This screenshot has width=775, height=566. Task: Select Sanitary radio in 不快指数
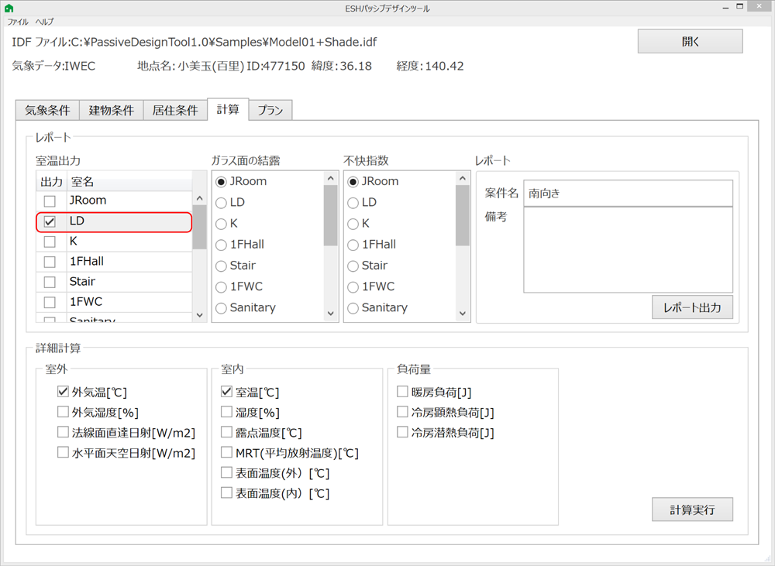coord(353,308)
